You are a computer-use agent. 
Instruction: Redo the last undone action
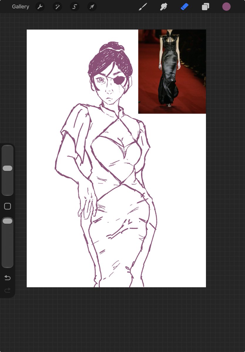pos(8,290)
